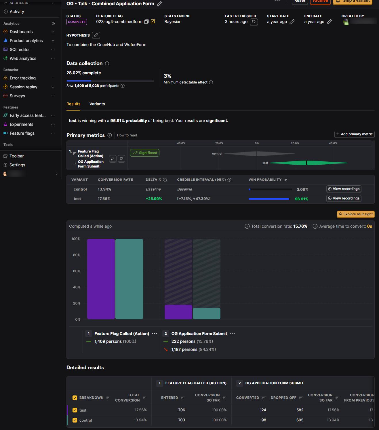Viewport: 379px width, 430px height.
Task: Click the data collection progress bar
Action: [110, 81]
